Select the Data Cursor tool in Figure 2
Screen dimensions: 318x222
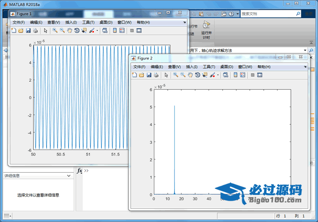point(204,75)
